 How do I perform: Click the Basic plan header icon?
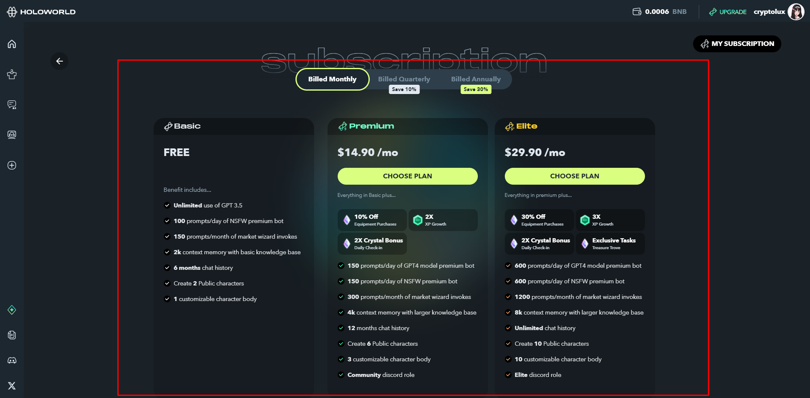[x=168, y=126]
